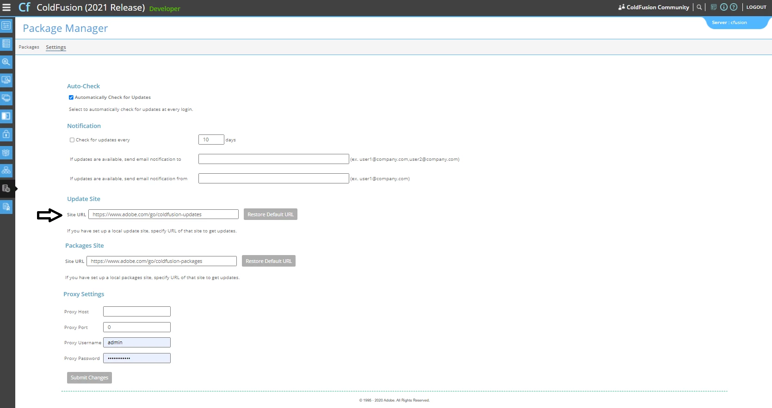Open the Security padlock icon in sidebar

coord(6,134)
